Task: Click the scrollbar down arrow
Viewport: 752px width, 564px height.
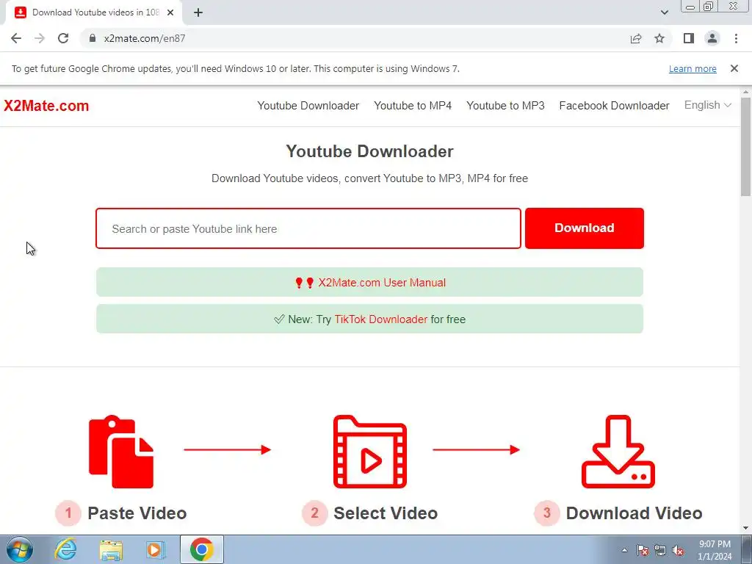Action: click(x=746, y=529)
